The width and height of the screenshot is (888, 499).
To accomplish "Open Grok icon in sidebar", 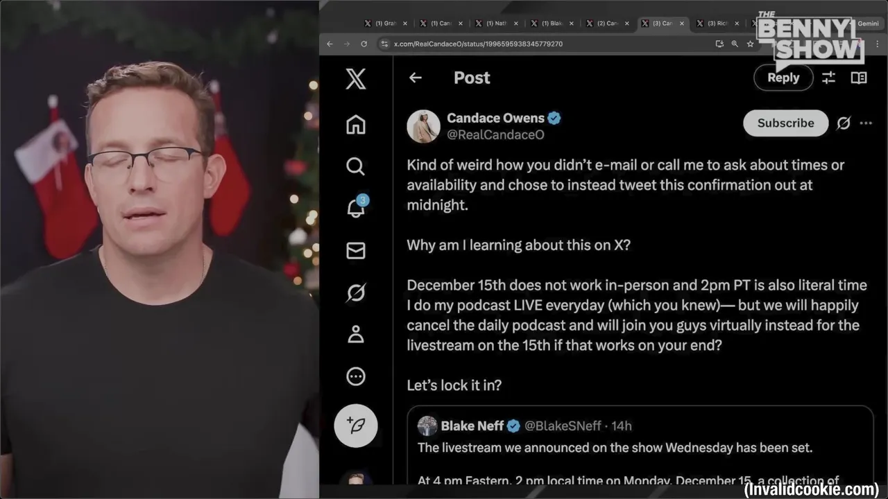I will coord(356,292).
